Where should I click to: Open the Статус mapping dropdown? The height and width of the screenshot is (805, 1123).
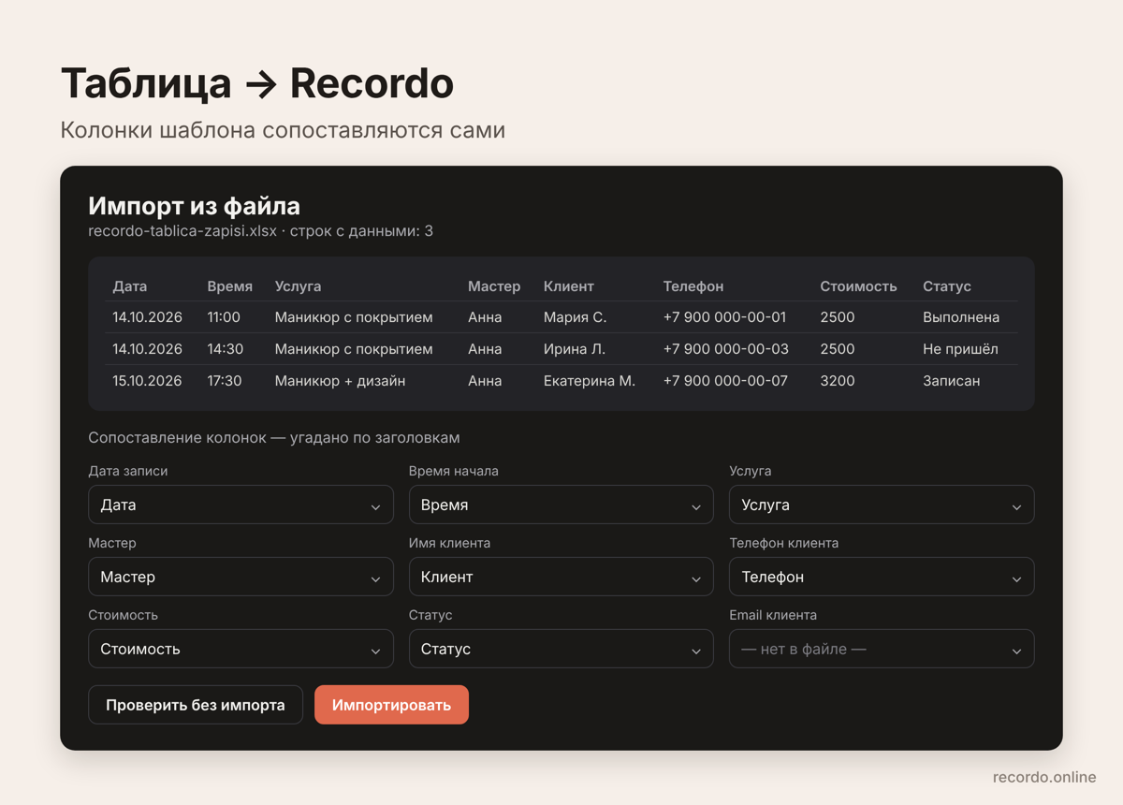[561, 649]
